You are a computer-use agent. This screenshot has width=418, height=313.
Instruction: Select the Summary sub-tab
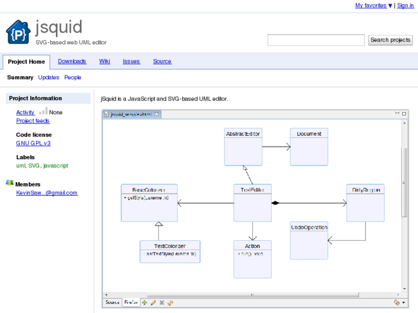point(20,78)
